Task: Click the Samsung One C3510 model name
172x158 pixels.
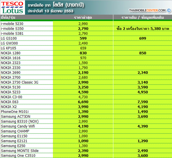Action: (x=18, y=156)
